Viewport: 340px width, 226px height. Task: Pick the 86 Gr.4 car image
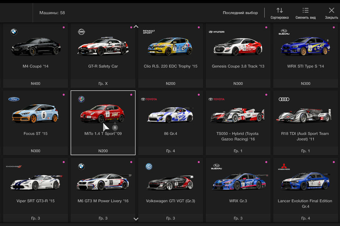tap(170, 114)
